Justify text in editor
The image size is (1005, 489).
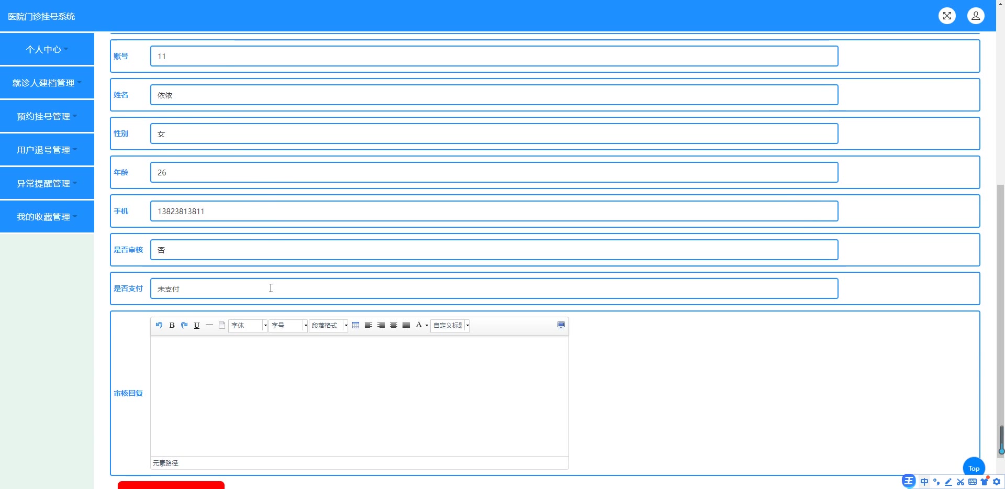tap(406, 325)
